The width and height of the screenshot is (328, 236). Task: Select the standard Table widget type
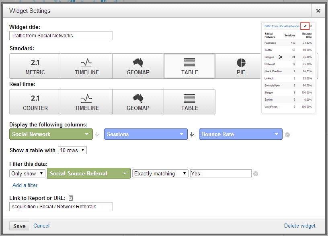coord(189,66)
